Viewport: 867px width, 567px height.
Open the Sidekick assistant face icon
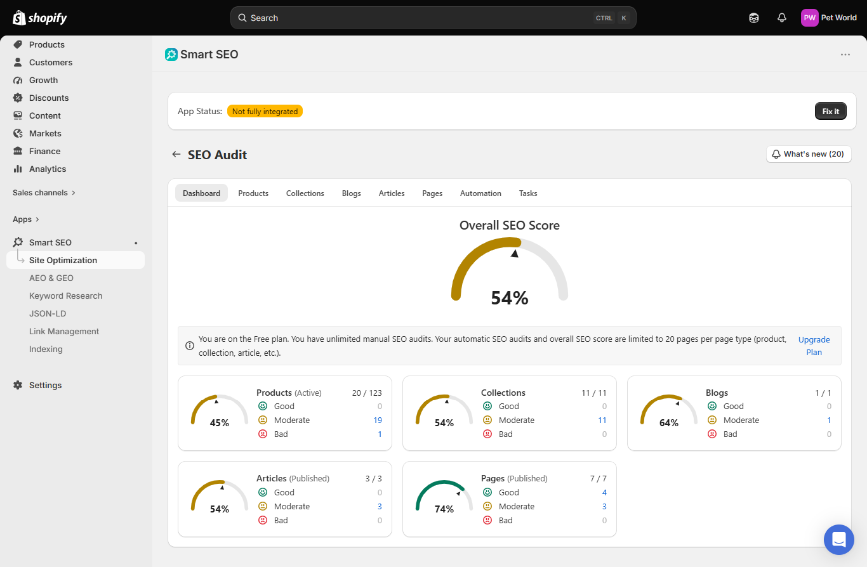pyautogui.click(x=754, y=18)
